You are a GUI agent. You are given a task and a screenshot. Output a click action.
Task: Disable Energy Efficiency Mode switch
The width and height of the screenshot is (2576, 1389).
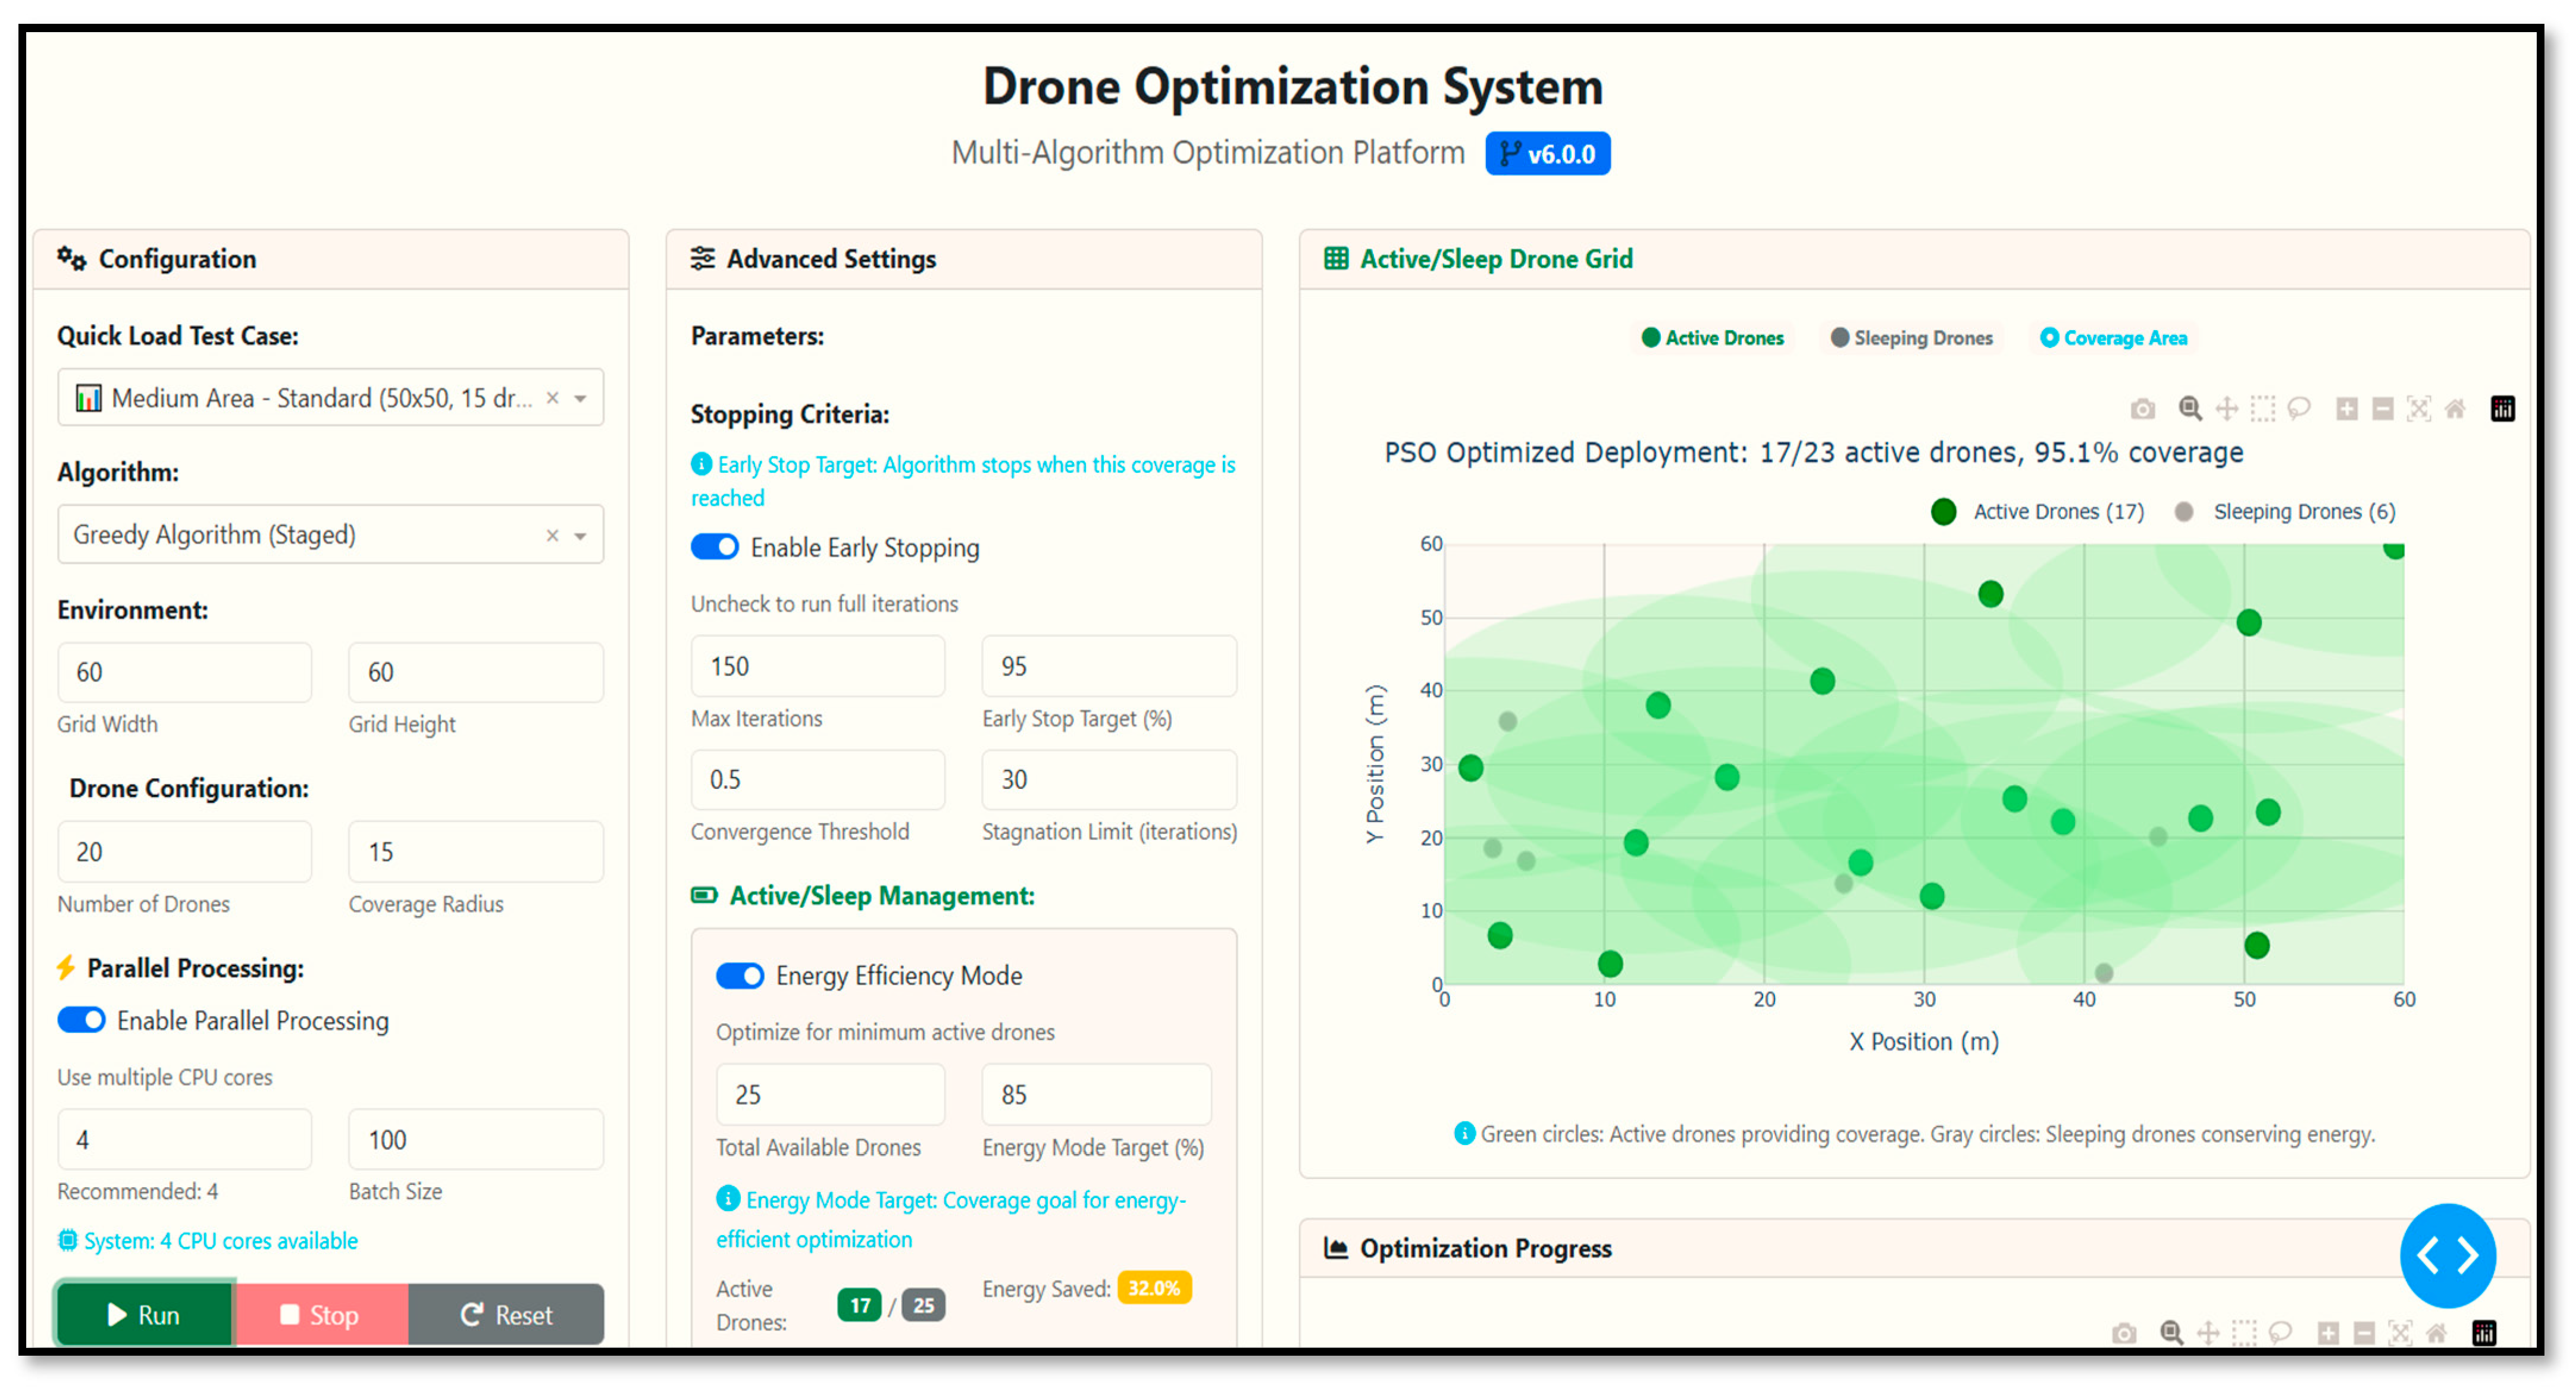point(740,975)
